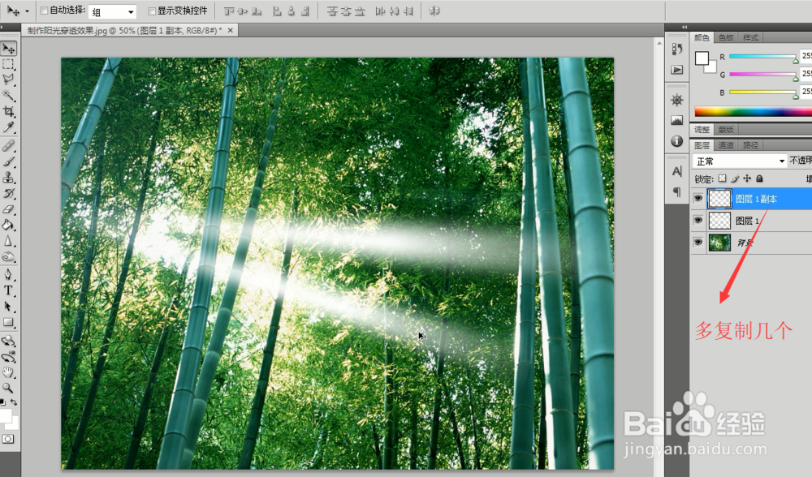Select the History Brush tool
Screen dimensions: 812x477
coord(8,194)
